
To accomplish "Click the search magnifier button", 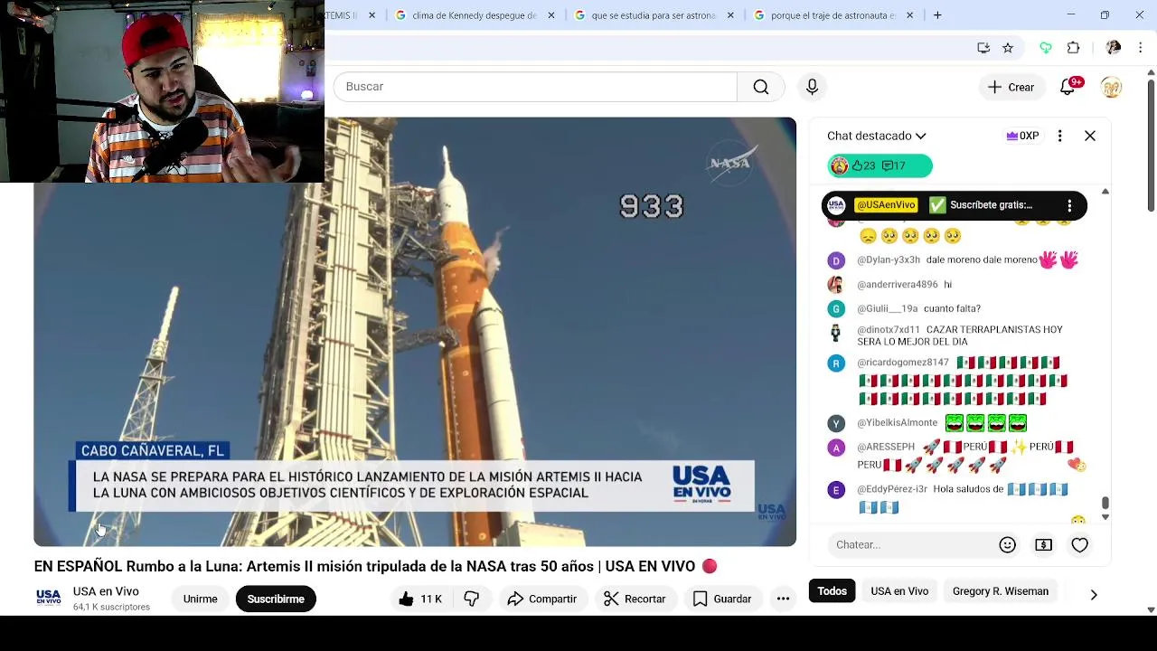I will pyautogui.click(x=761, y=87).
